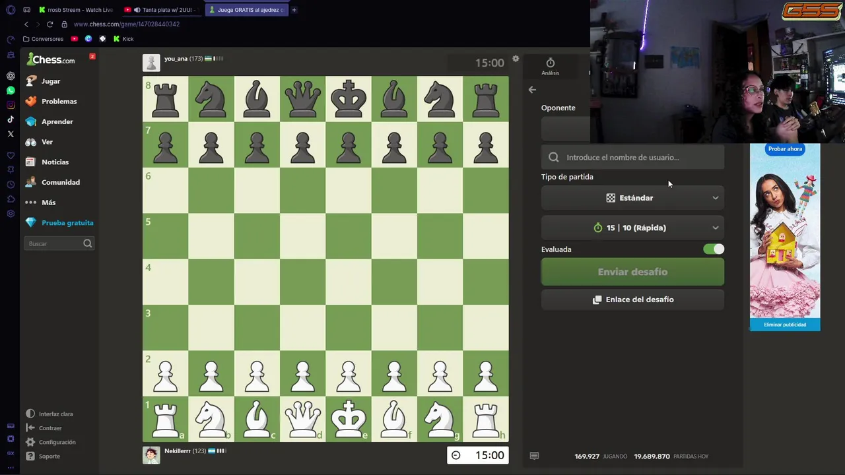The width and height of the screenshot is (845, 475).
Task: Open the Kick bookmark
Action: [123, 39]
